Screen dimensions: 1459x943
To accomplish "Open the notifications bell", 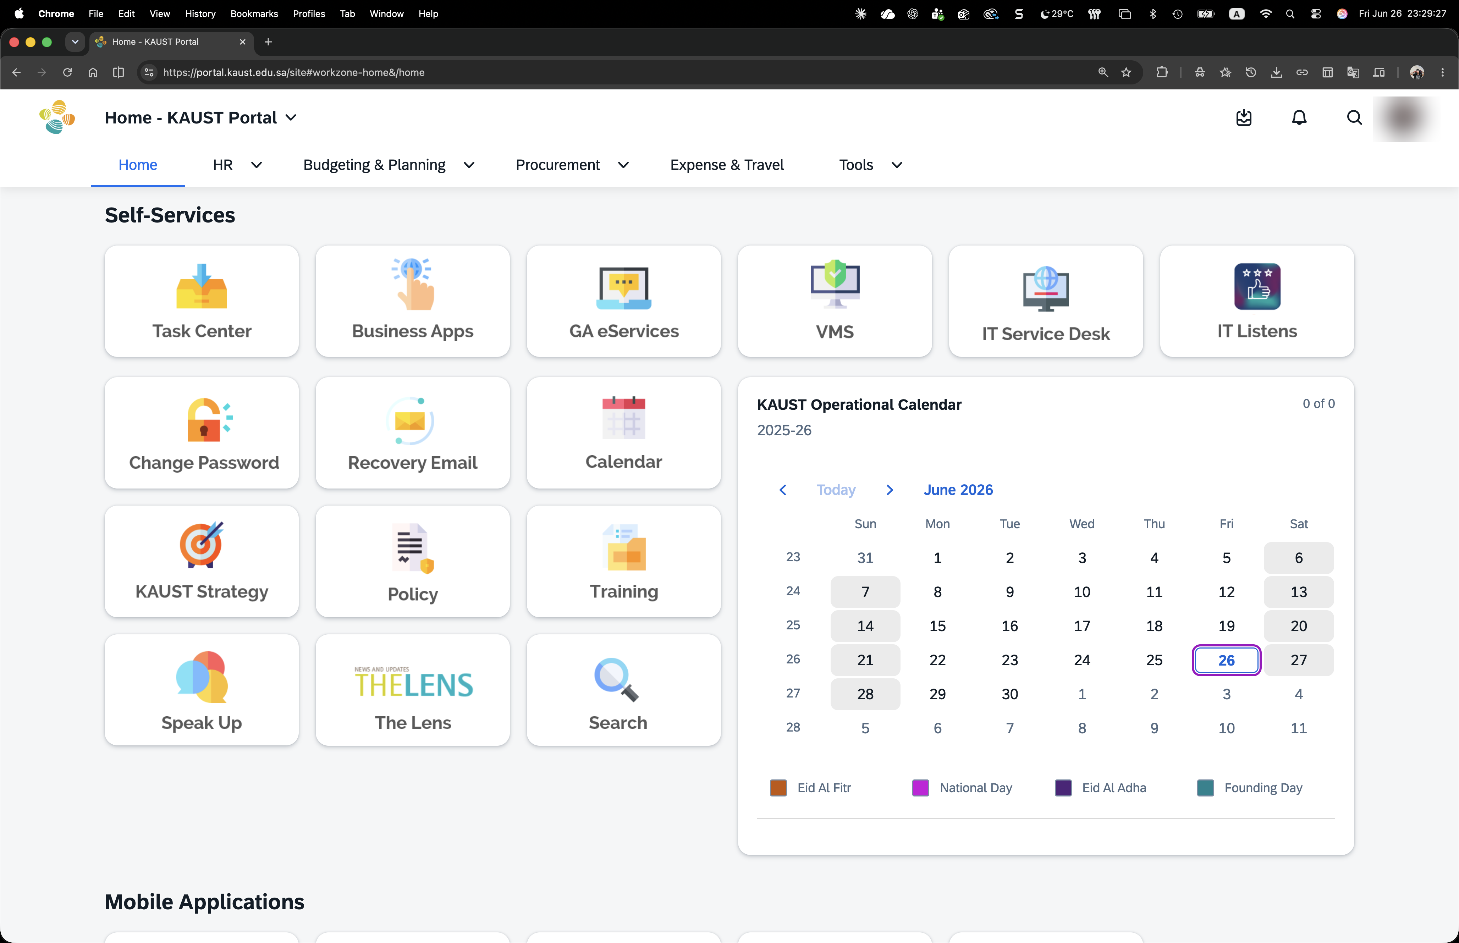I will click(x=1299, y=117).
